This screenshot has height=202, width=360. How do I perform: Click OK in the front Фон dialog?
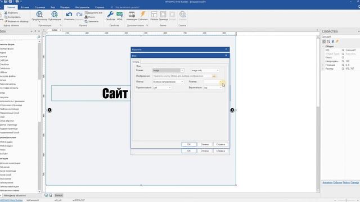pyautogui.click(x=189, y=145)
